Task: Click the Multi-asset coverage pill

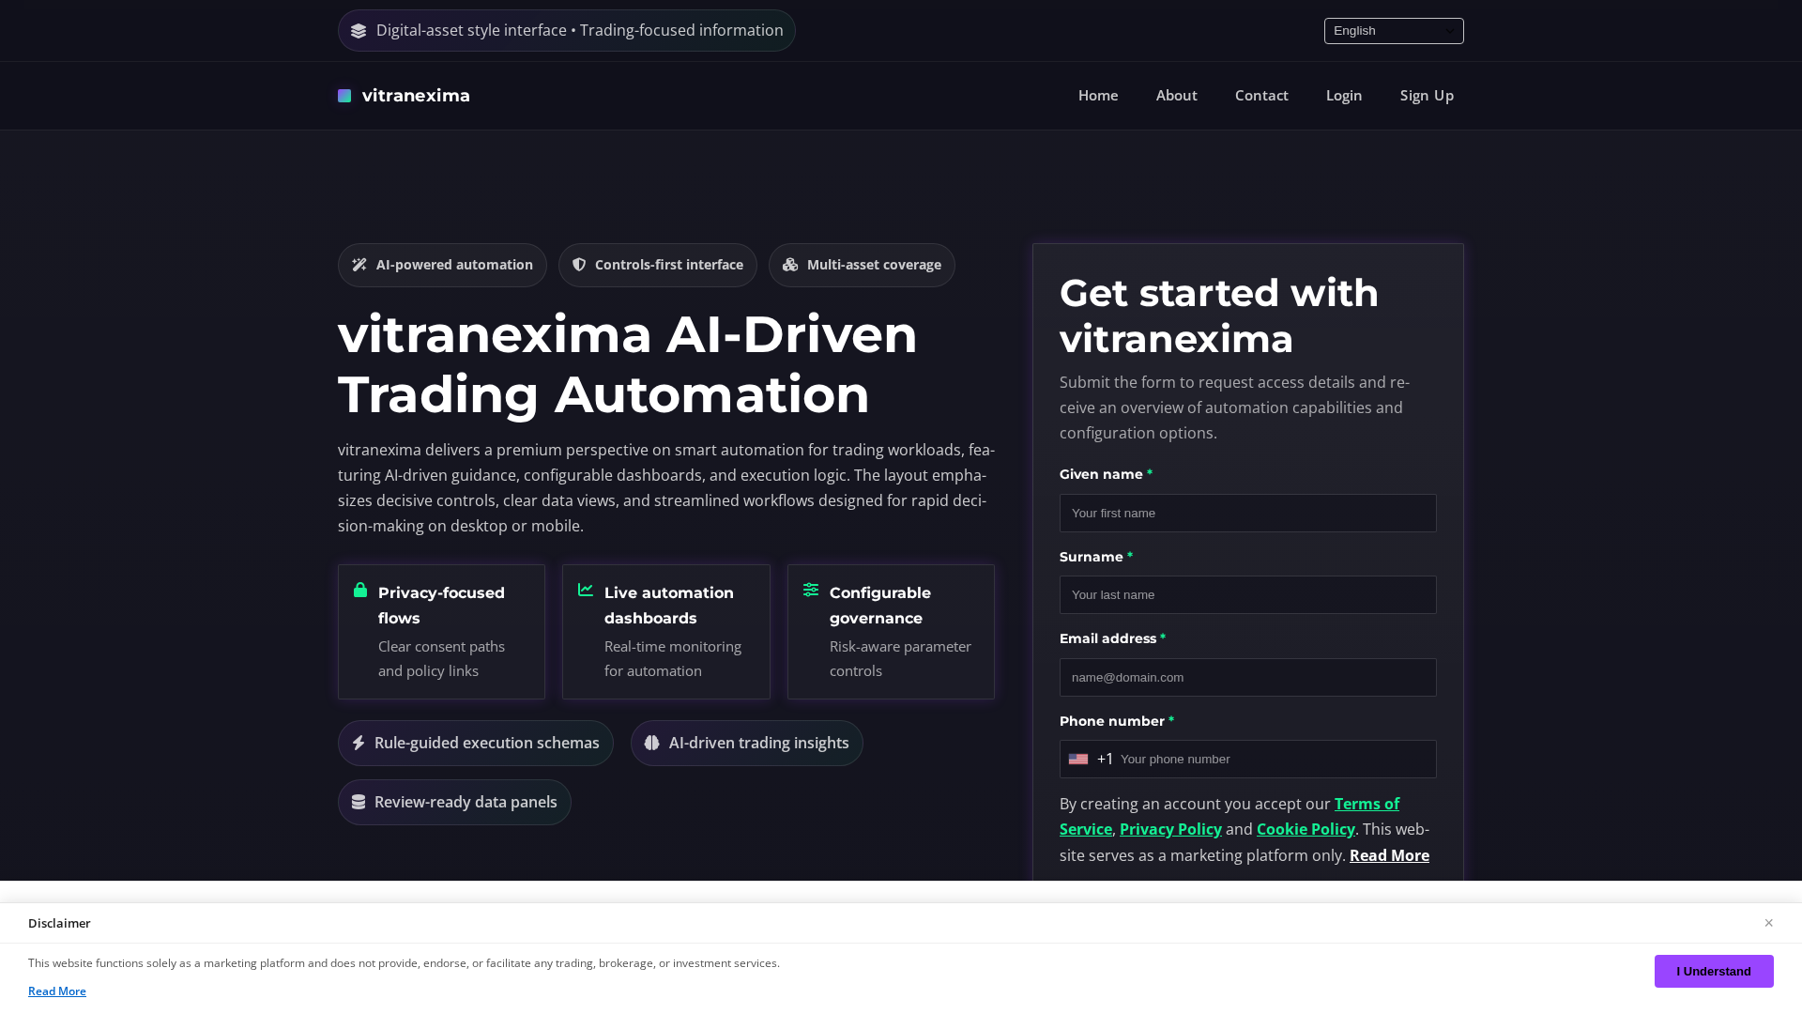Action: (x=862, y=265)
